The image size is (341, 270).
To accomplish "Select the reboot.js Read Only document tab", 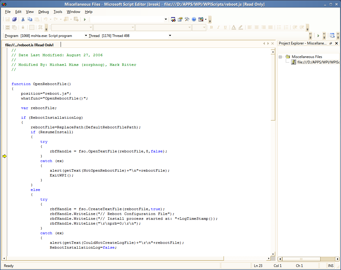I will click(x=29, y=45).
